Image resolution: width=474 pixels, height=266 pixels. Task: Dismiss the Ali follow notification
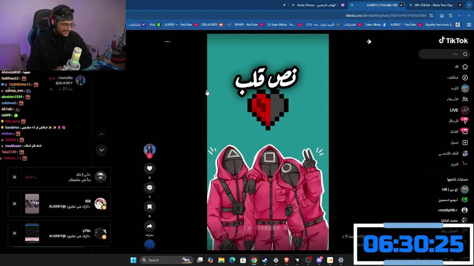click(14, 177)
